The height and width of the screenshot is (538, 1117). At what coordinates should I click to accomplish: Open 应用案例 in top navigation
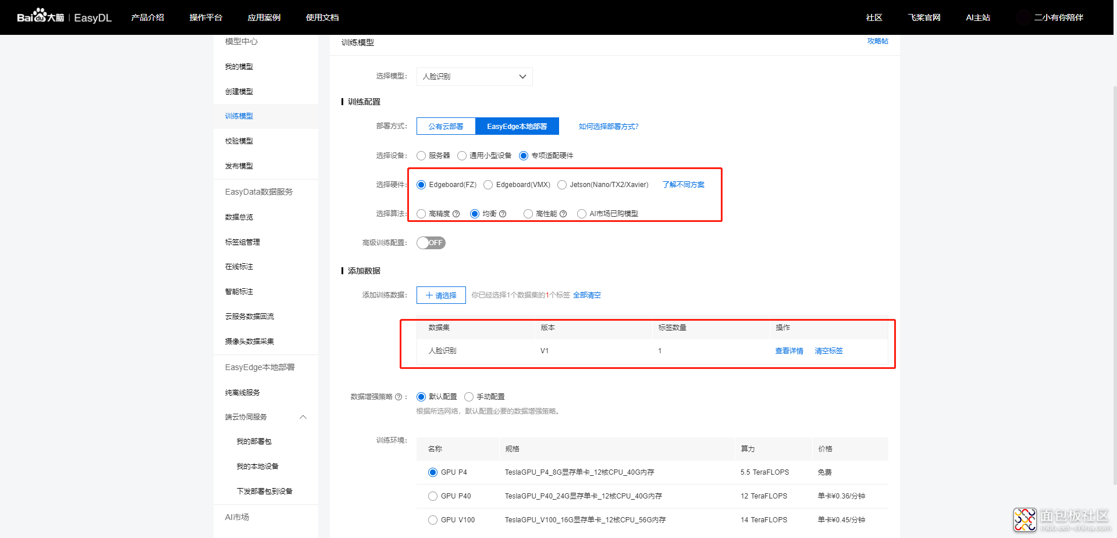(264, 17)
